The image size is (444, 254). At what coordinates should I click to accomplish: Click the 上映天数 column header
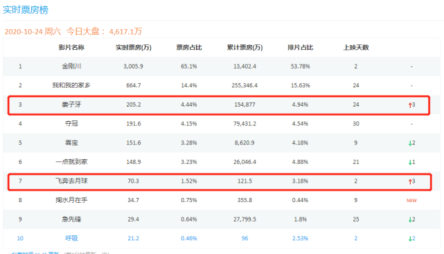(x=356, y=48)
